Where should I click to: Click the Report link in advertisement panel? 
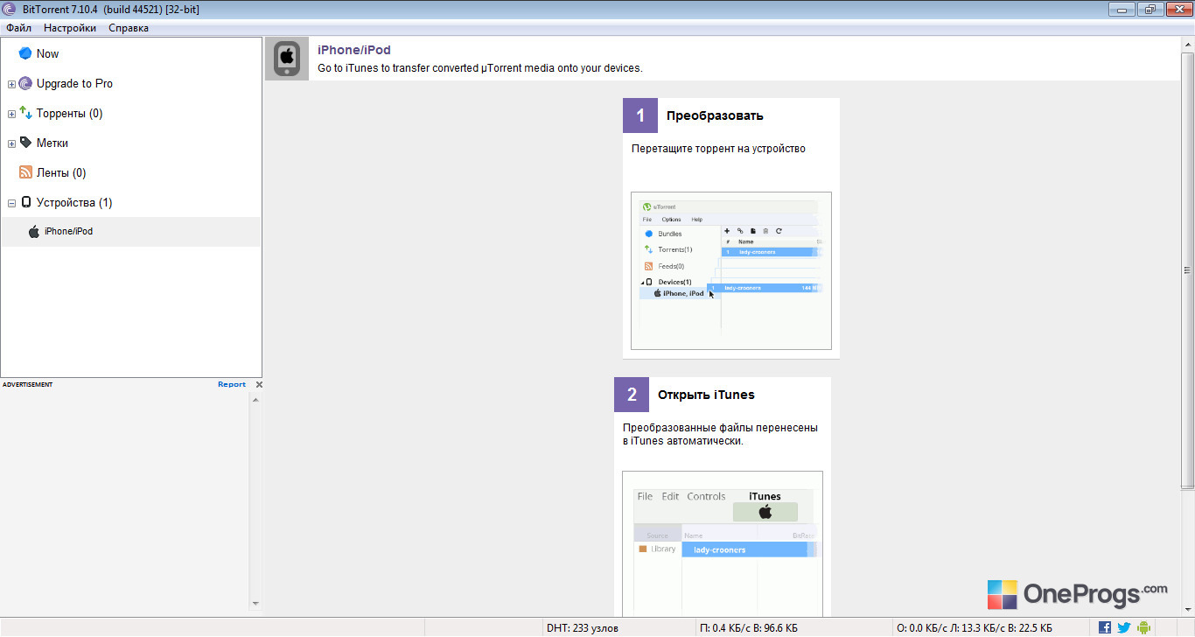(232, 384)
